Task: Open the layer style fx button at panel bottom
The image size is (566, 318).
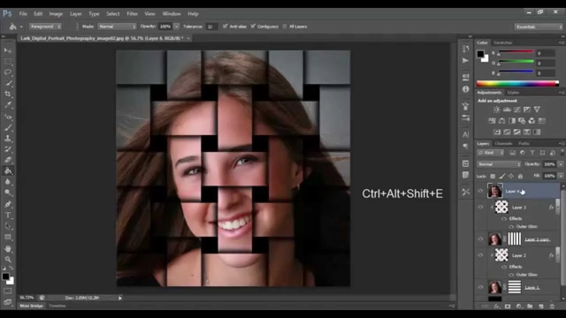Action: pyautogui.click(x=497, y=306)
